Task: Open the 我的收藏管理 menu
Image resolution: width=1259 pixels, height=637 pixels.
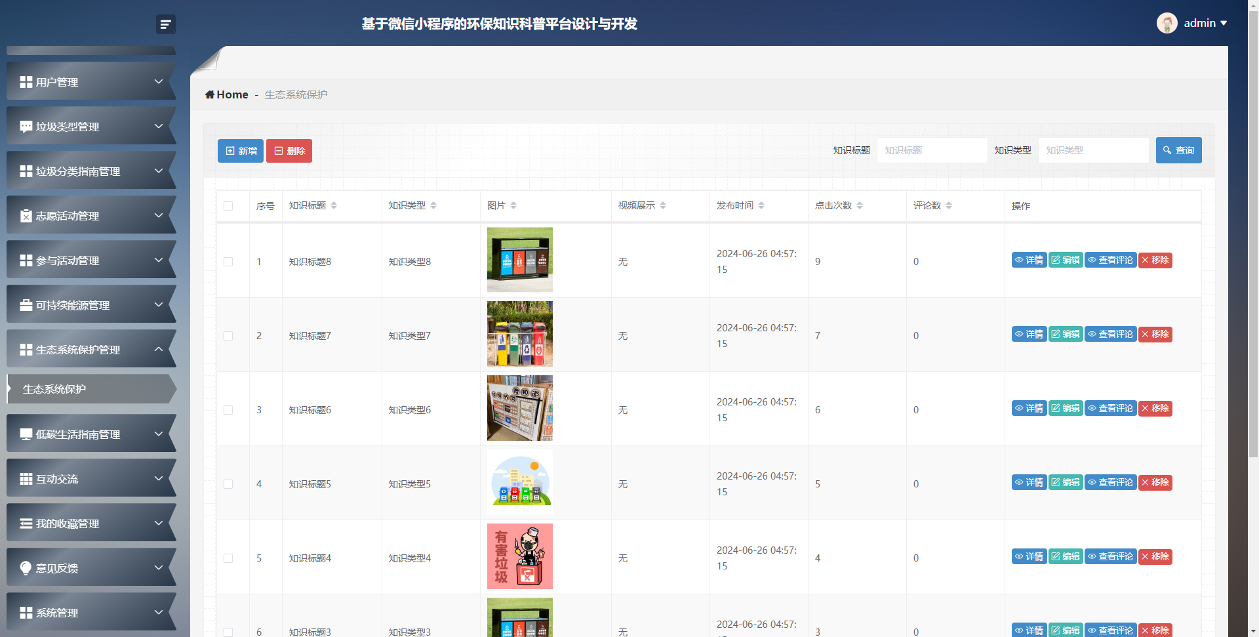Action: pyautogui.click(x=92, y=524)
